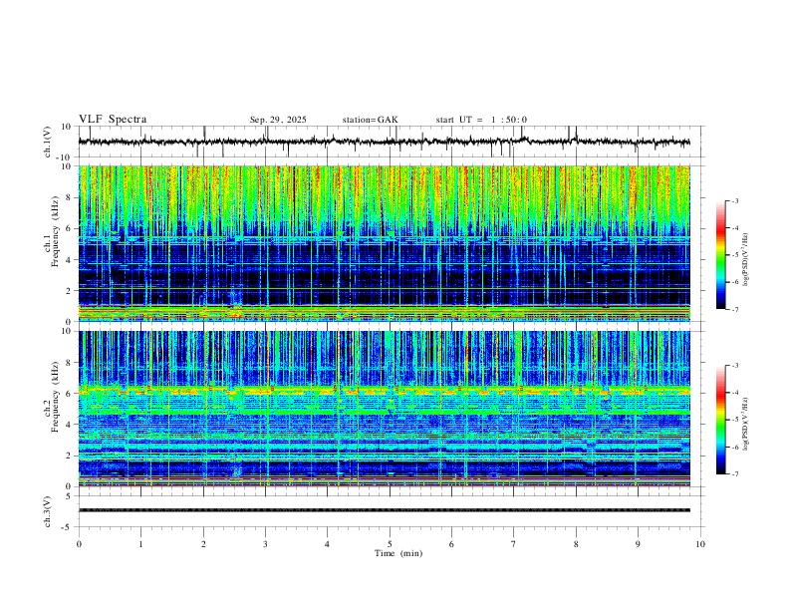The image size is (789, 610).
Task: Click the 'Time (min)' axis label
Action: pyautogui.click(x=398, y=553)
